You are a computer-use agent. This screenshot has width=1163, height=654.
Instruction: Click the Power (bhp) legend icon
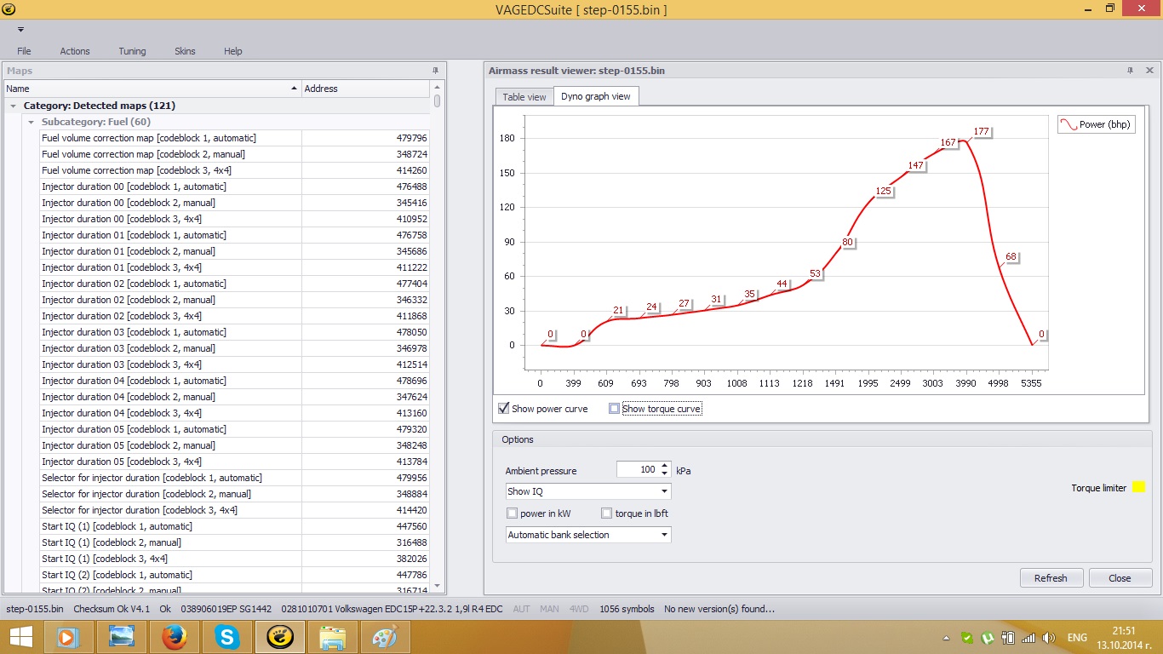click(1068, 124)
